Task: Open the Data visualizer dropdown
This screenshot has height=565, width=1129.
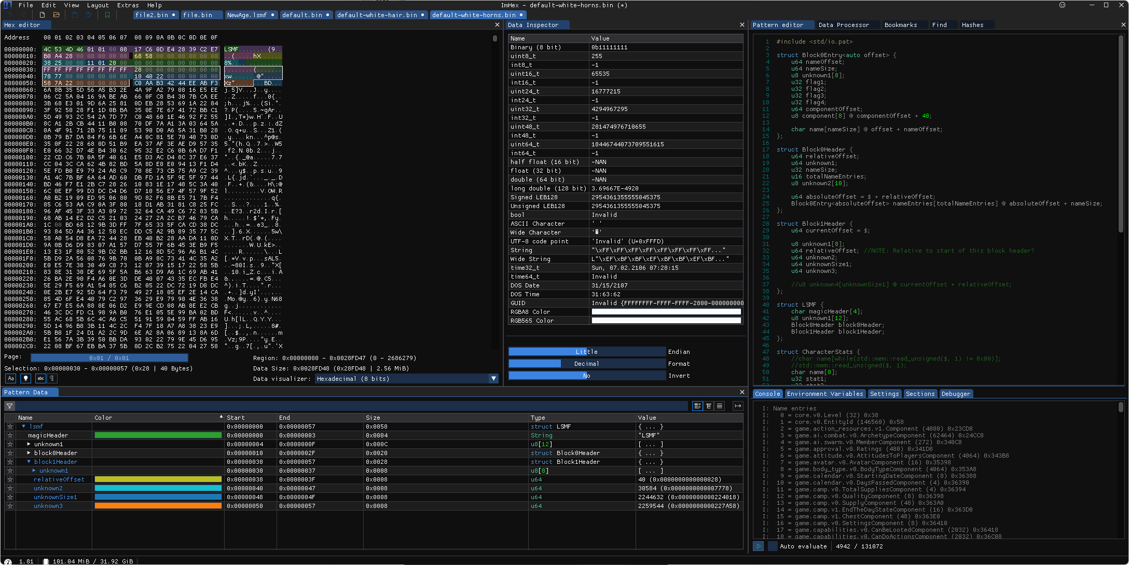Action: (493, 379)
